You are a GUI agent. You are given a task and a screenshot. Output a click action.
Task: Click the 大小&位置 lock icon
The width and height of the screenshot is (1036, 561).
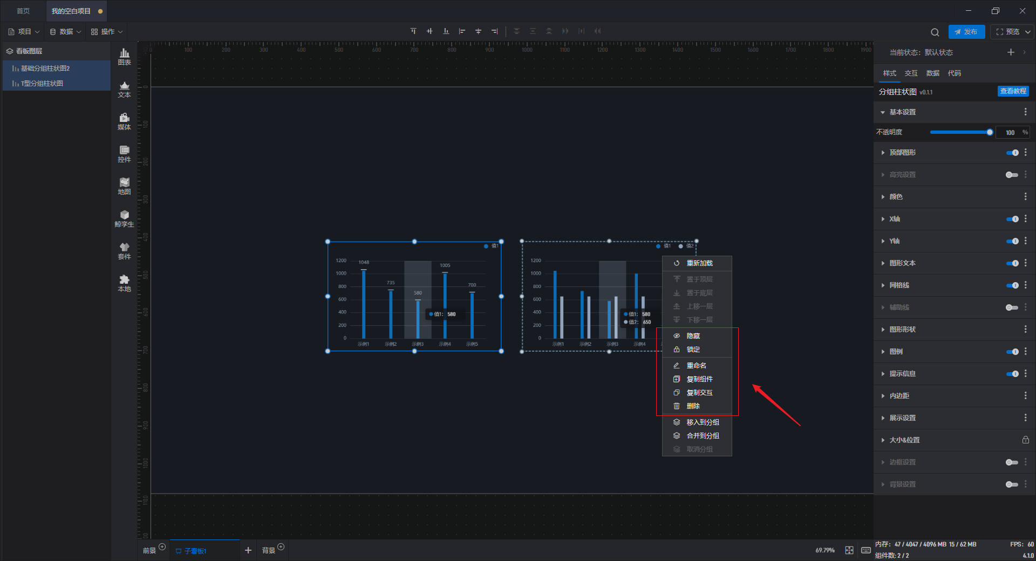[x=1025, y=440]
